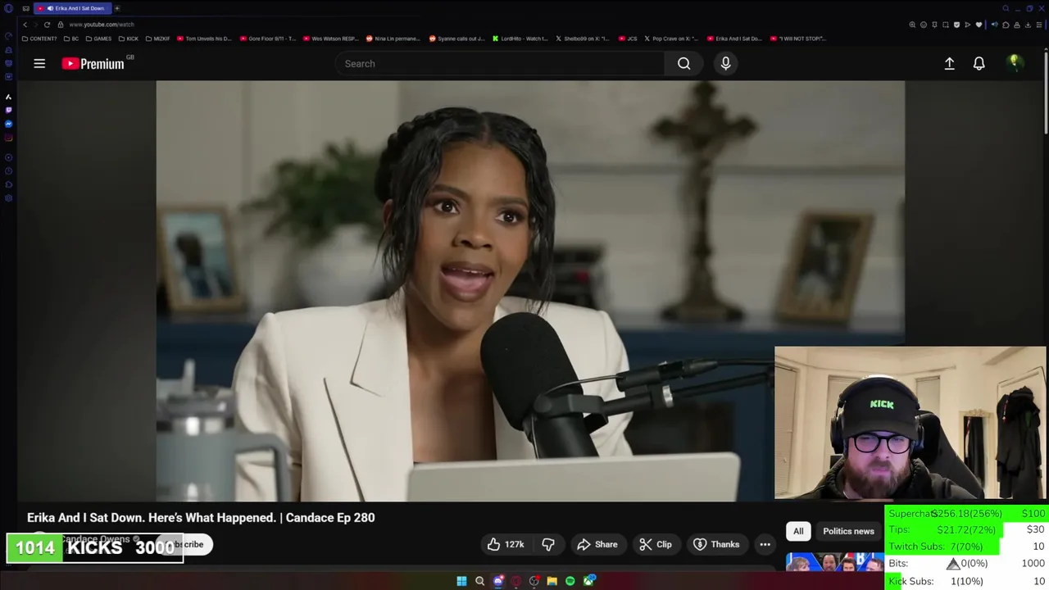Open the I Will NOT STOP! bookmark

click(798, 39)
